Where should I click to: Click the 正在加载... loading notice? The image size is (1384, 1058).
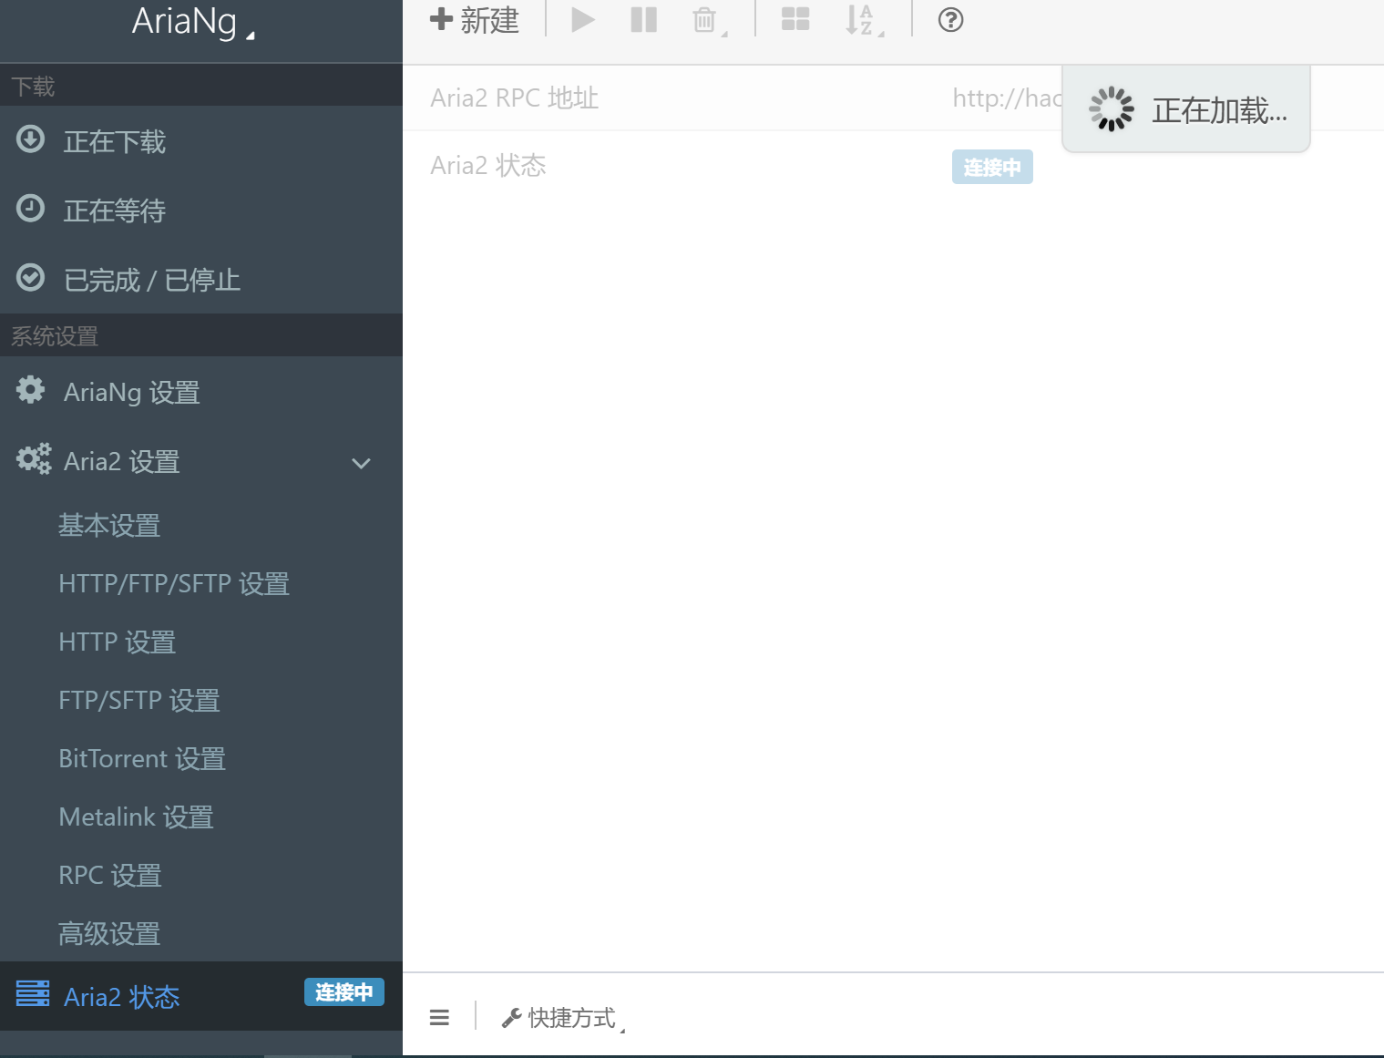coord(1186,109)
